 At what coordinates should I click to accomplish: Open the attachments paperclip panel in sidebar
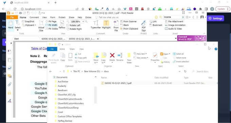click(10, 84)
